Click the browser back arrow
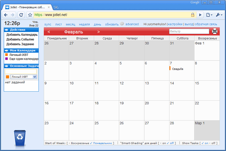The image size is (226, 151). pos(6,15)
